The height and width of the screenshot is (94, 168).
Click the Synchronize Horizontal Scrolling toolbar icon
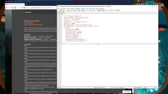(93, 10)
